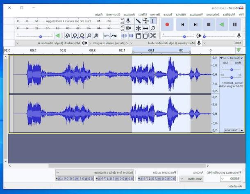250x194 pixels.
Task: Adjust the track pan slider
Action: pos(232,78)
